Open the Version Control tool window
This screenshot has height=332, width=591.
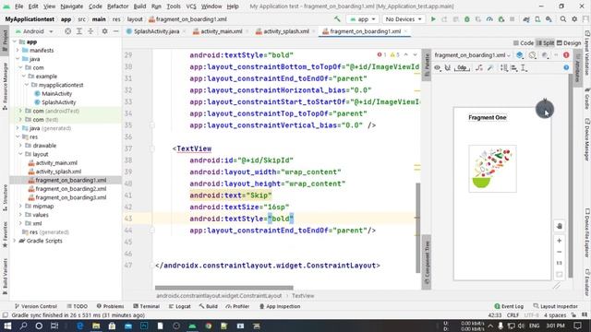[35, 306]
